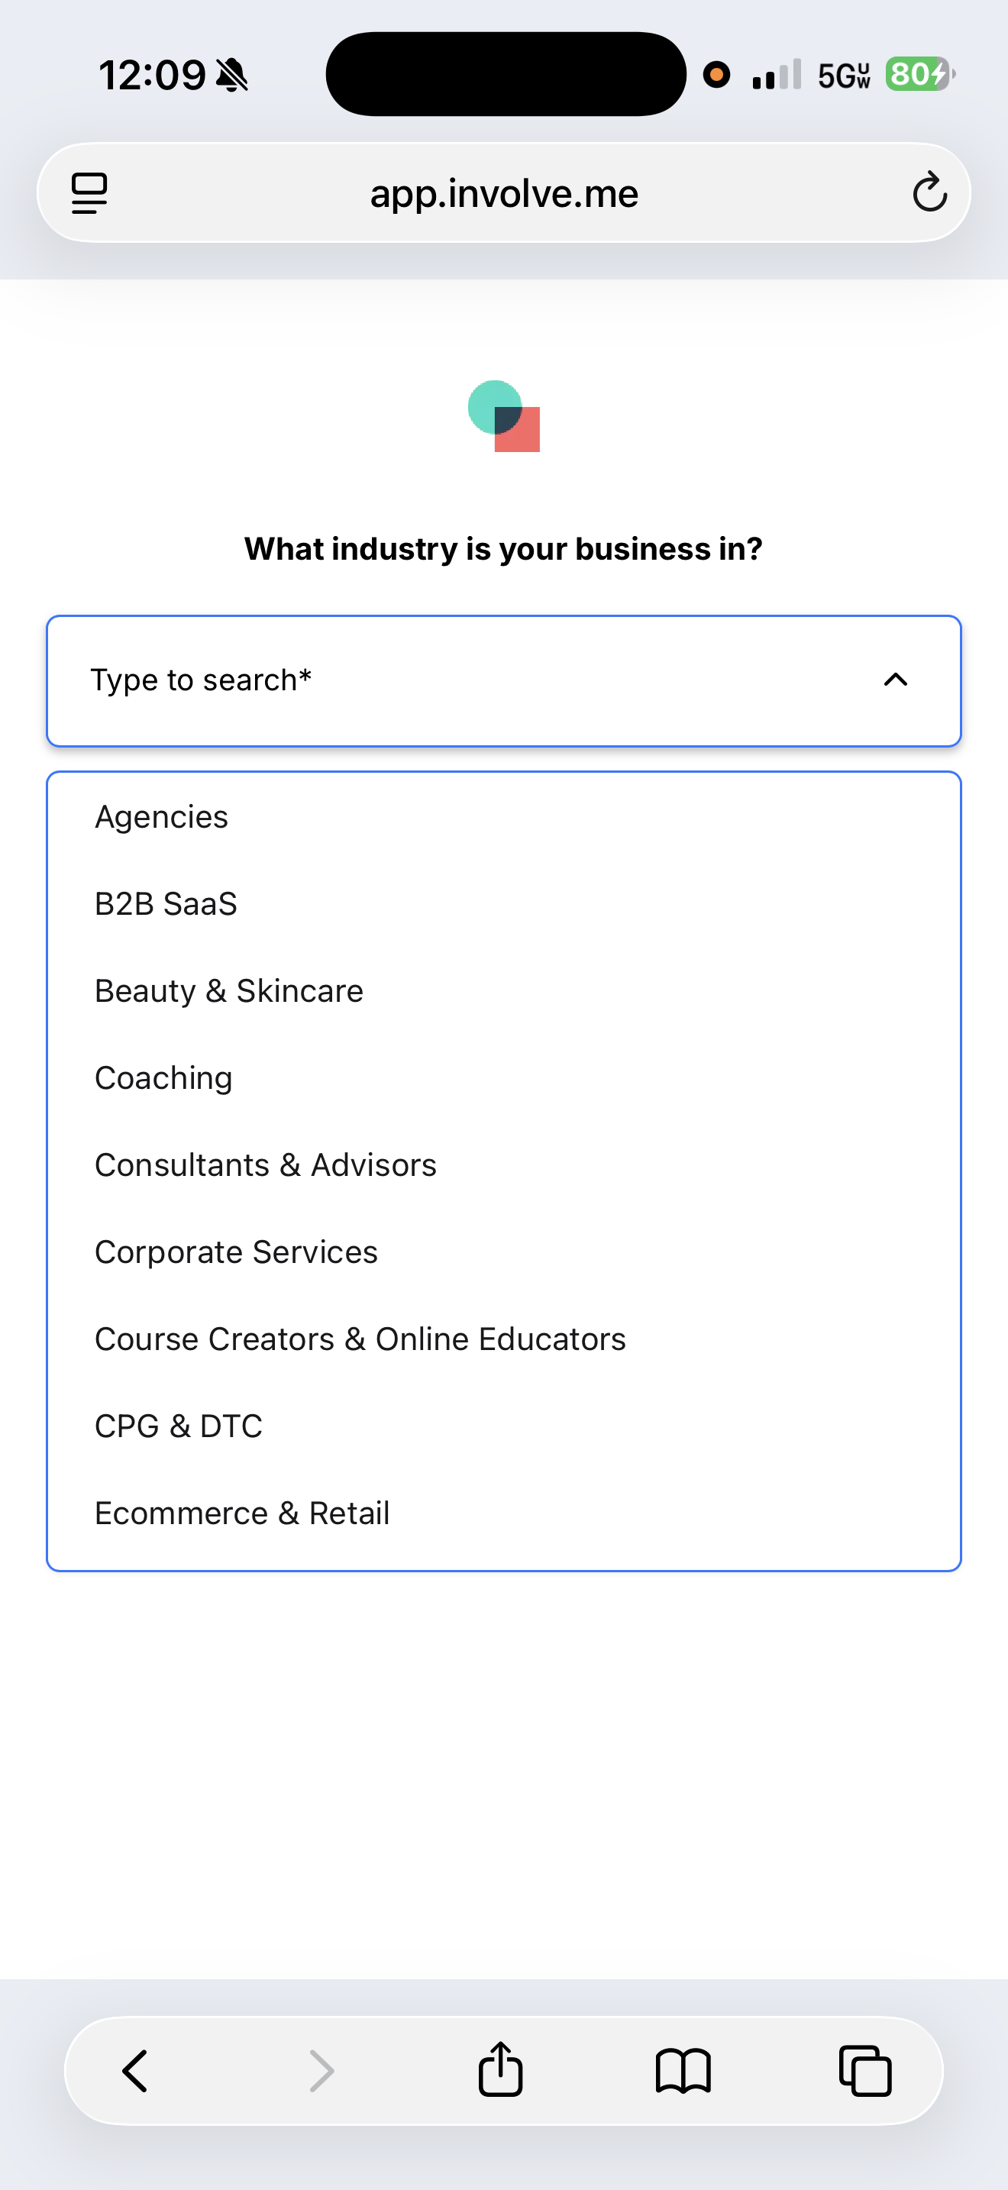
Task: Open the reader/page menu icon in address bar
Action: [89, 193]
